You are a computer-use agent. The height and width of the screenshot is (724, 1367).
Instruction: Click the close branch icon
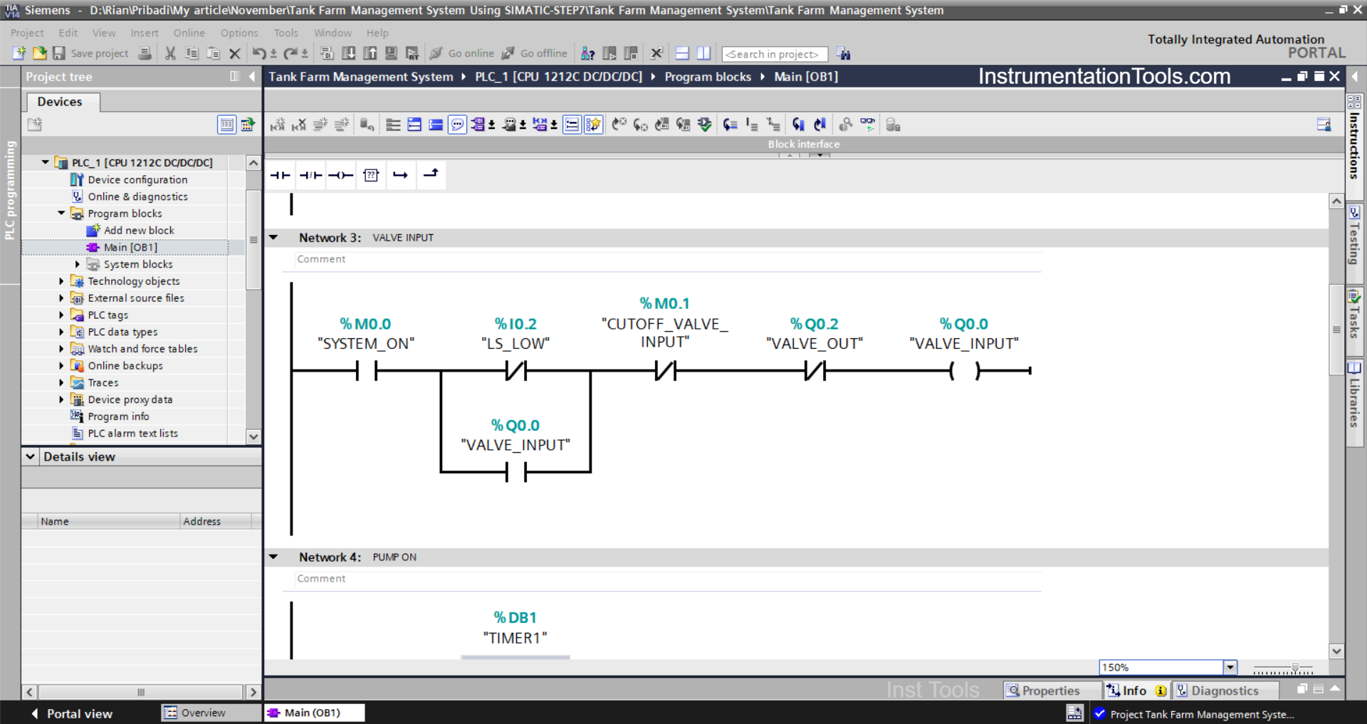click(431, 175)
